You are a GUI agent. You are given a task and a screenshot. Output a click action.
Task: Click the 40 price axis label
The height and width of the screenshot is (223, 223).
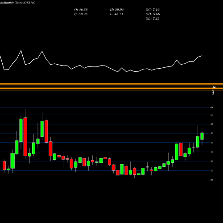point(212,152)
